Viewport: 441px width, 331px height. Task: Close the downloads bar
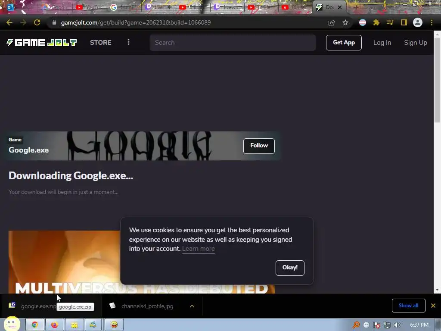coord(433,306)
